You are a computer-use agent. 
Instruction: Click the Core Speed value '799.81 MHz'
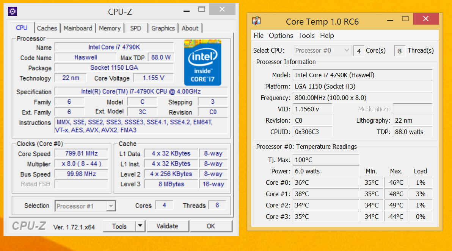tap(81, 153)
